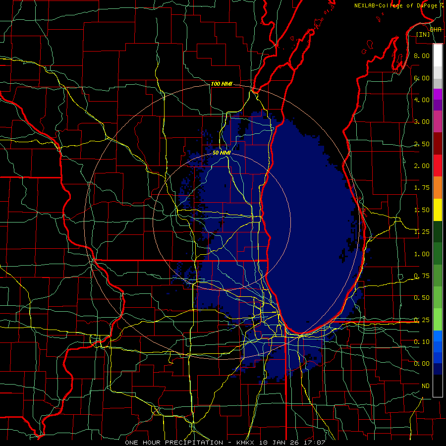Pick the pink legend swatch at 3.00
Image resolution: width=446 pixels, height=446 pixels.
(x=438, y=122)
